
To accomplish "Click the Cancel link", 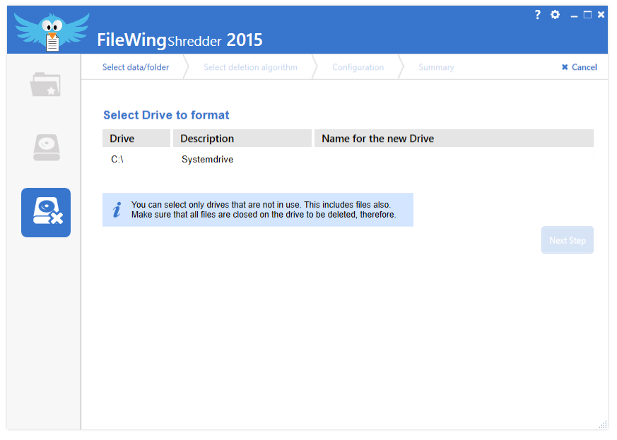I will tap(584, 67).
